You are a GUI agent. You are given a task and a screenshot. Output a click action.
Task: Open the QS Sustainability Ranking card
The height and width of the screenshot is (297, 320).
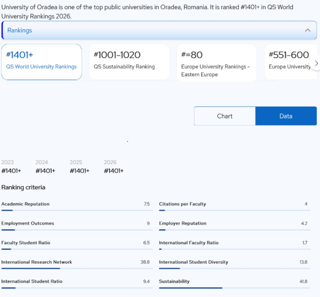(x=129, y=62)
